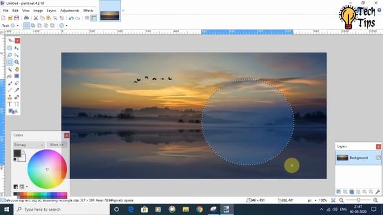The image size is (383, 215).
Task: Select the Zoom tool in Tools panel
Action: click(17, 62)
